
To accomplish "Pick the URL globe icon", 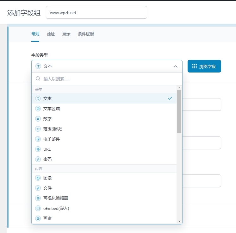I will click(x=38, y=149).
